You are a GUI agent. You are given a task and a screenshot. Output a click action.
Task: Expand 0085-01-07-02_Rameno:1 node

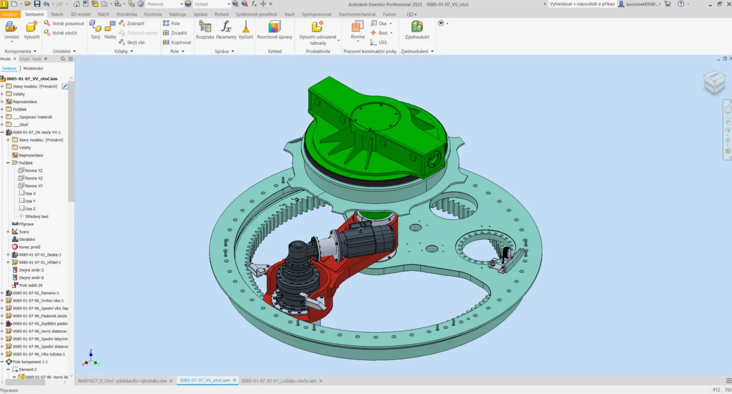[2, 293]
